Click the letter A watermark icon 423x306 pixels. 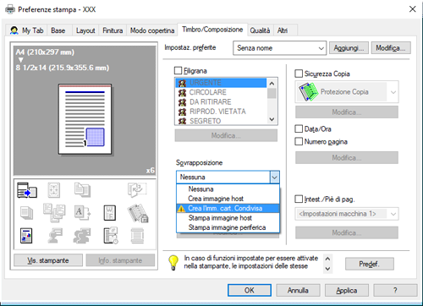[x=82, y=213]
